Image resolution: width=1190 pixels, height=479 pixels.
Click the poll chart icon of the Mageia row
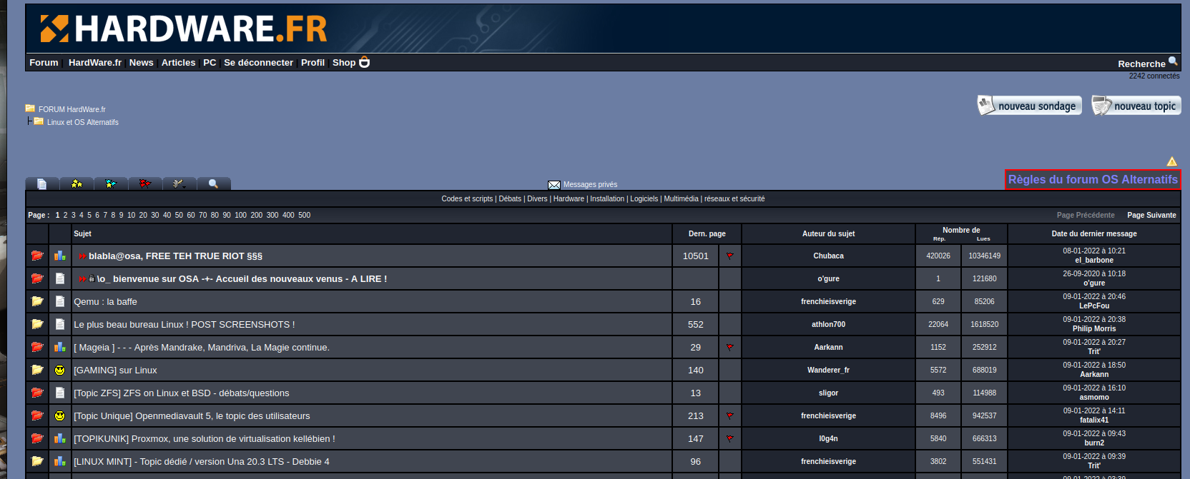click(x=60, y=347)
